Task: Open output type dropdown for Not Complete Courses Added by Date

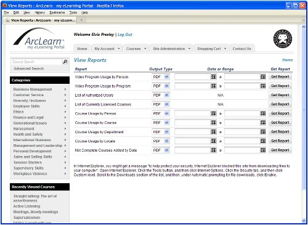Action: coord(166,150)
